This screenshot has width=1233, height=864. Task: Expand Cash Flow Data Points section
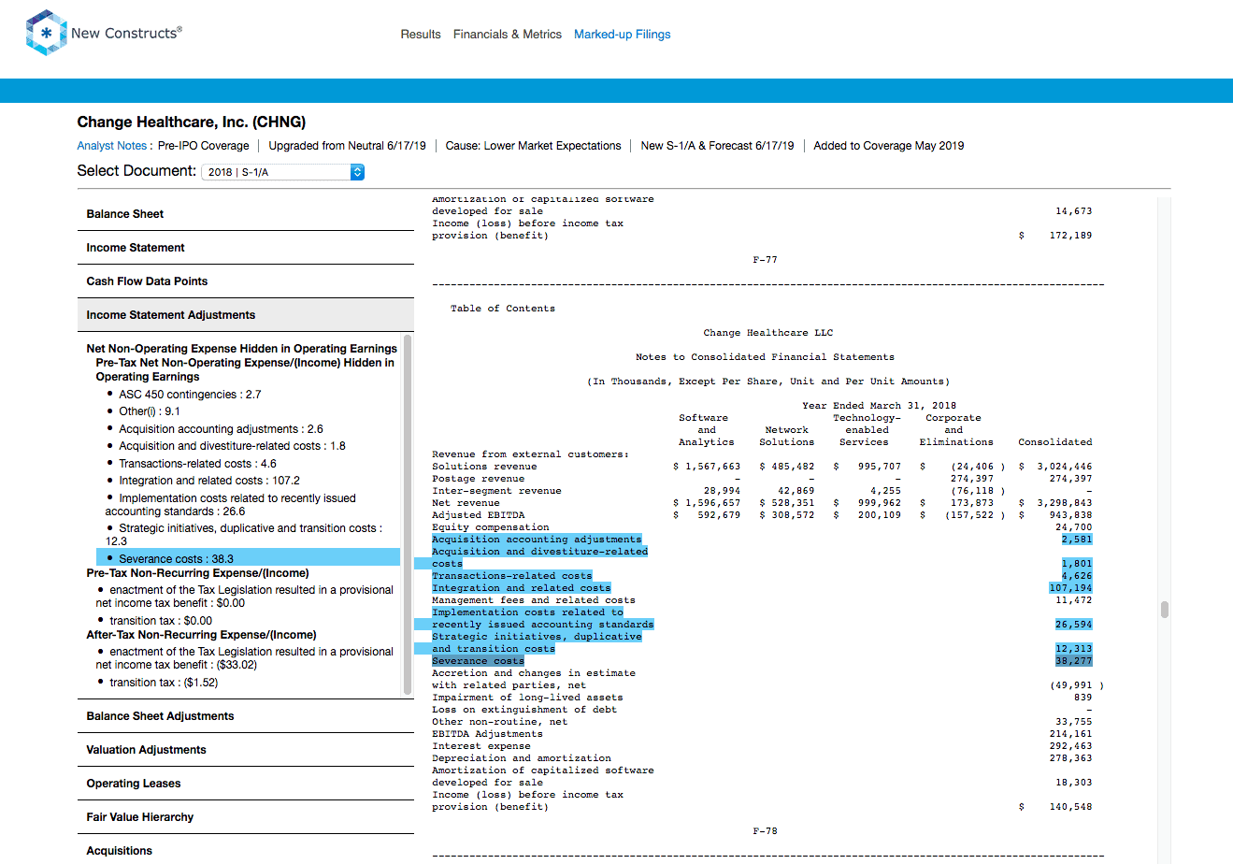pos(246,281)
